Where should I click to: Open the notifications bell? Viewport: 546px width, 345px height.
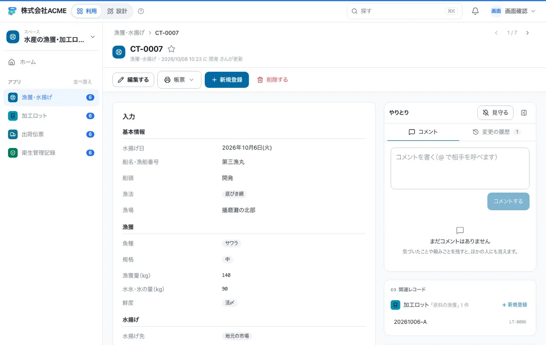pyautogui.click(x=475, y=11)
